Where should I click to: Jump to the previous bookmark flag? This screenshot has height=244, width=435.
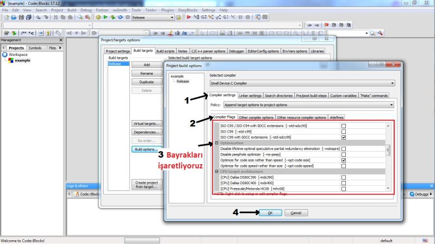point(334,25)
